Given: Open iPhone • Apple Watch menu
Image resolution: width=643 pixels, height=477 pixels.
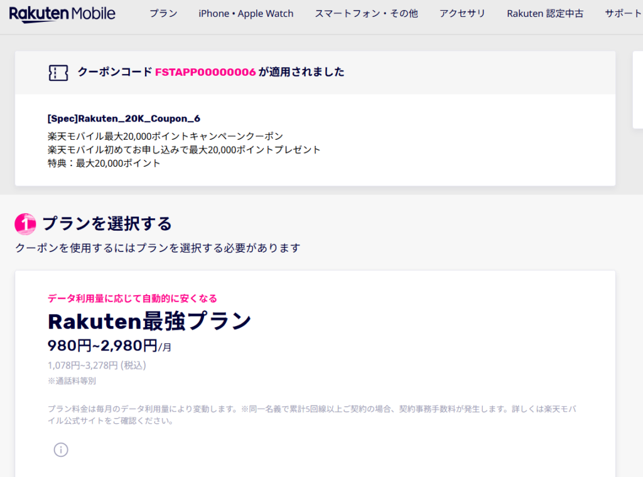Looking at the screenshot, I should coord(246,14).
